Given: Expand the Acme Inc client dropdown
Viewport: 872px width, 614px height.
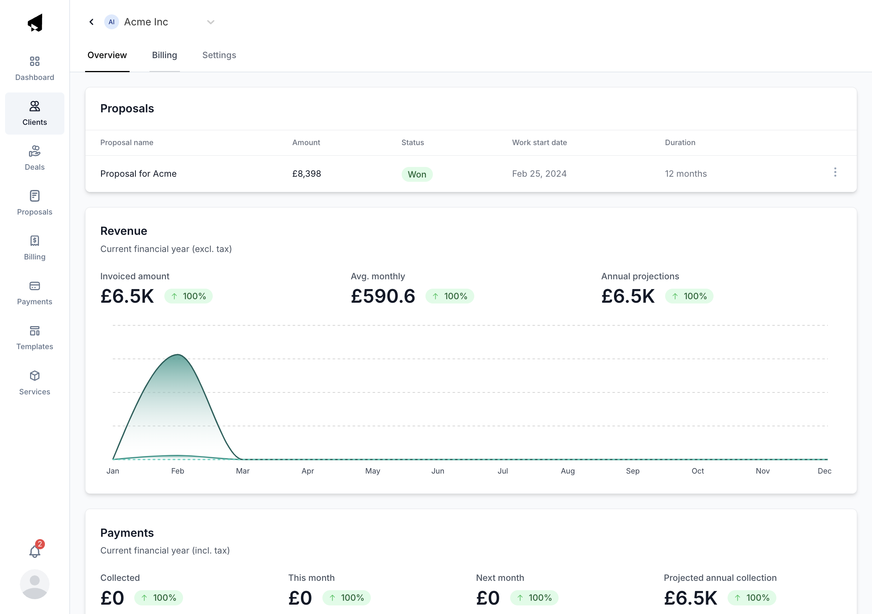Looking at the screenshot, I should coord(211,22).
